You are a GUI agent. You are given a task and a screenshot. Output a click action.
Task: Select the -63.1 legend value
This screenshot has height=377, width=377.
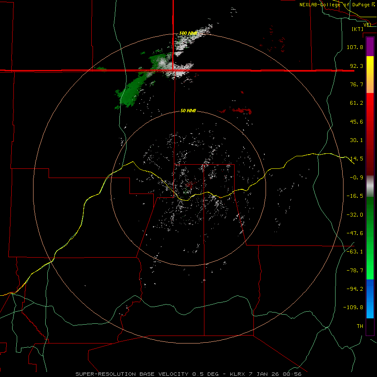click(355, 251)
